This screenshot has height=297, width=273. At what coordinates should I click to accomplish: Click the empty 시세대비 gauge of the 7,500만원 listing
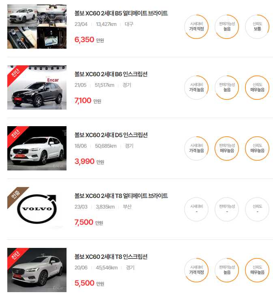click(x=196, y=209)
